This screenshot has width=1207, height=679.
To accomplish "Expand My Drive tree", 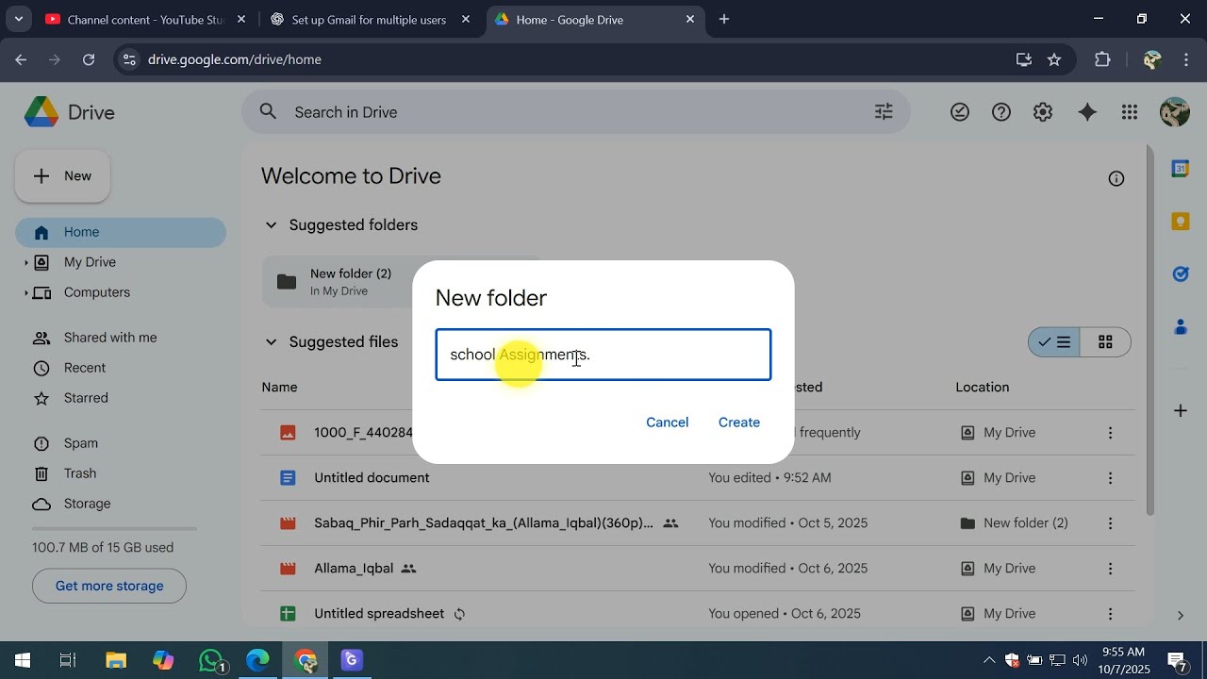I will point(25,263).
